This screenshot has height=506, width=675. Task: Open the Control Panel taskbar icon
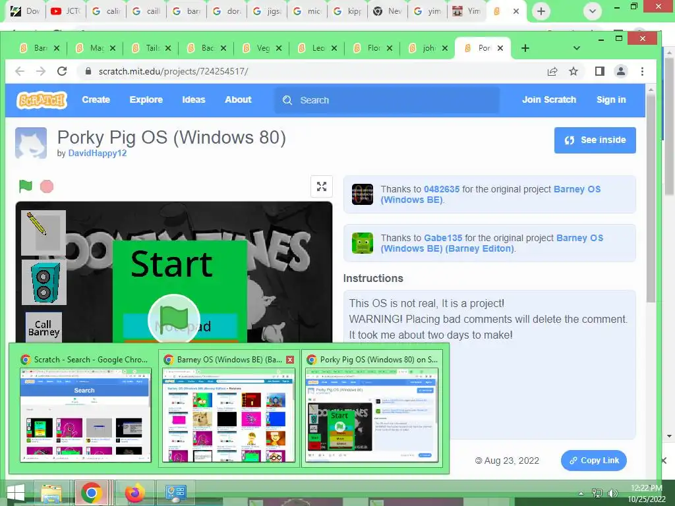click(175, 493)
